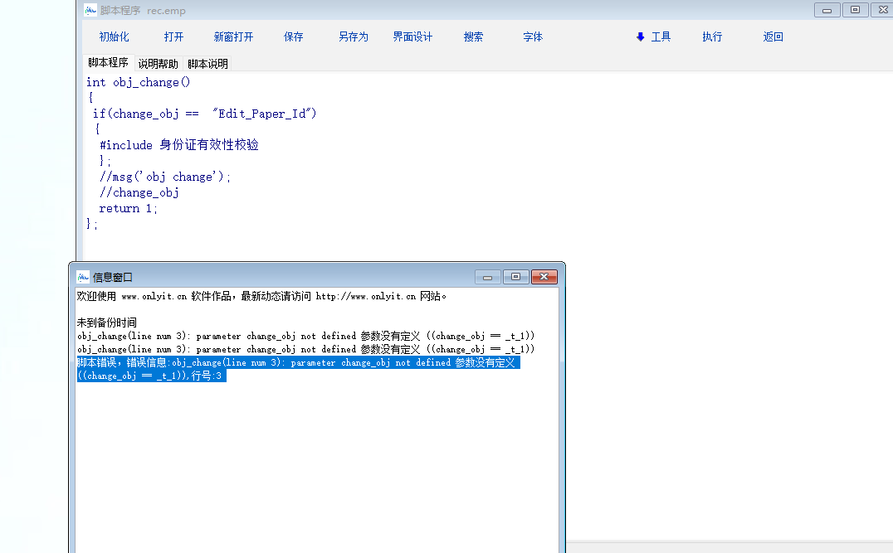Screen dimensions: 893x553
Task: Click the #include 身份证有效性校验 code line
Action: [178, 145]
